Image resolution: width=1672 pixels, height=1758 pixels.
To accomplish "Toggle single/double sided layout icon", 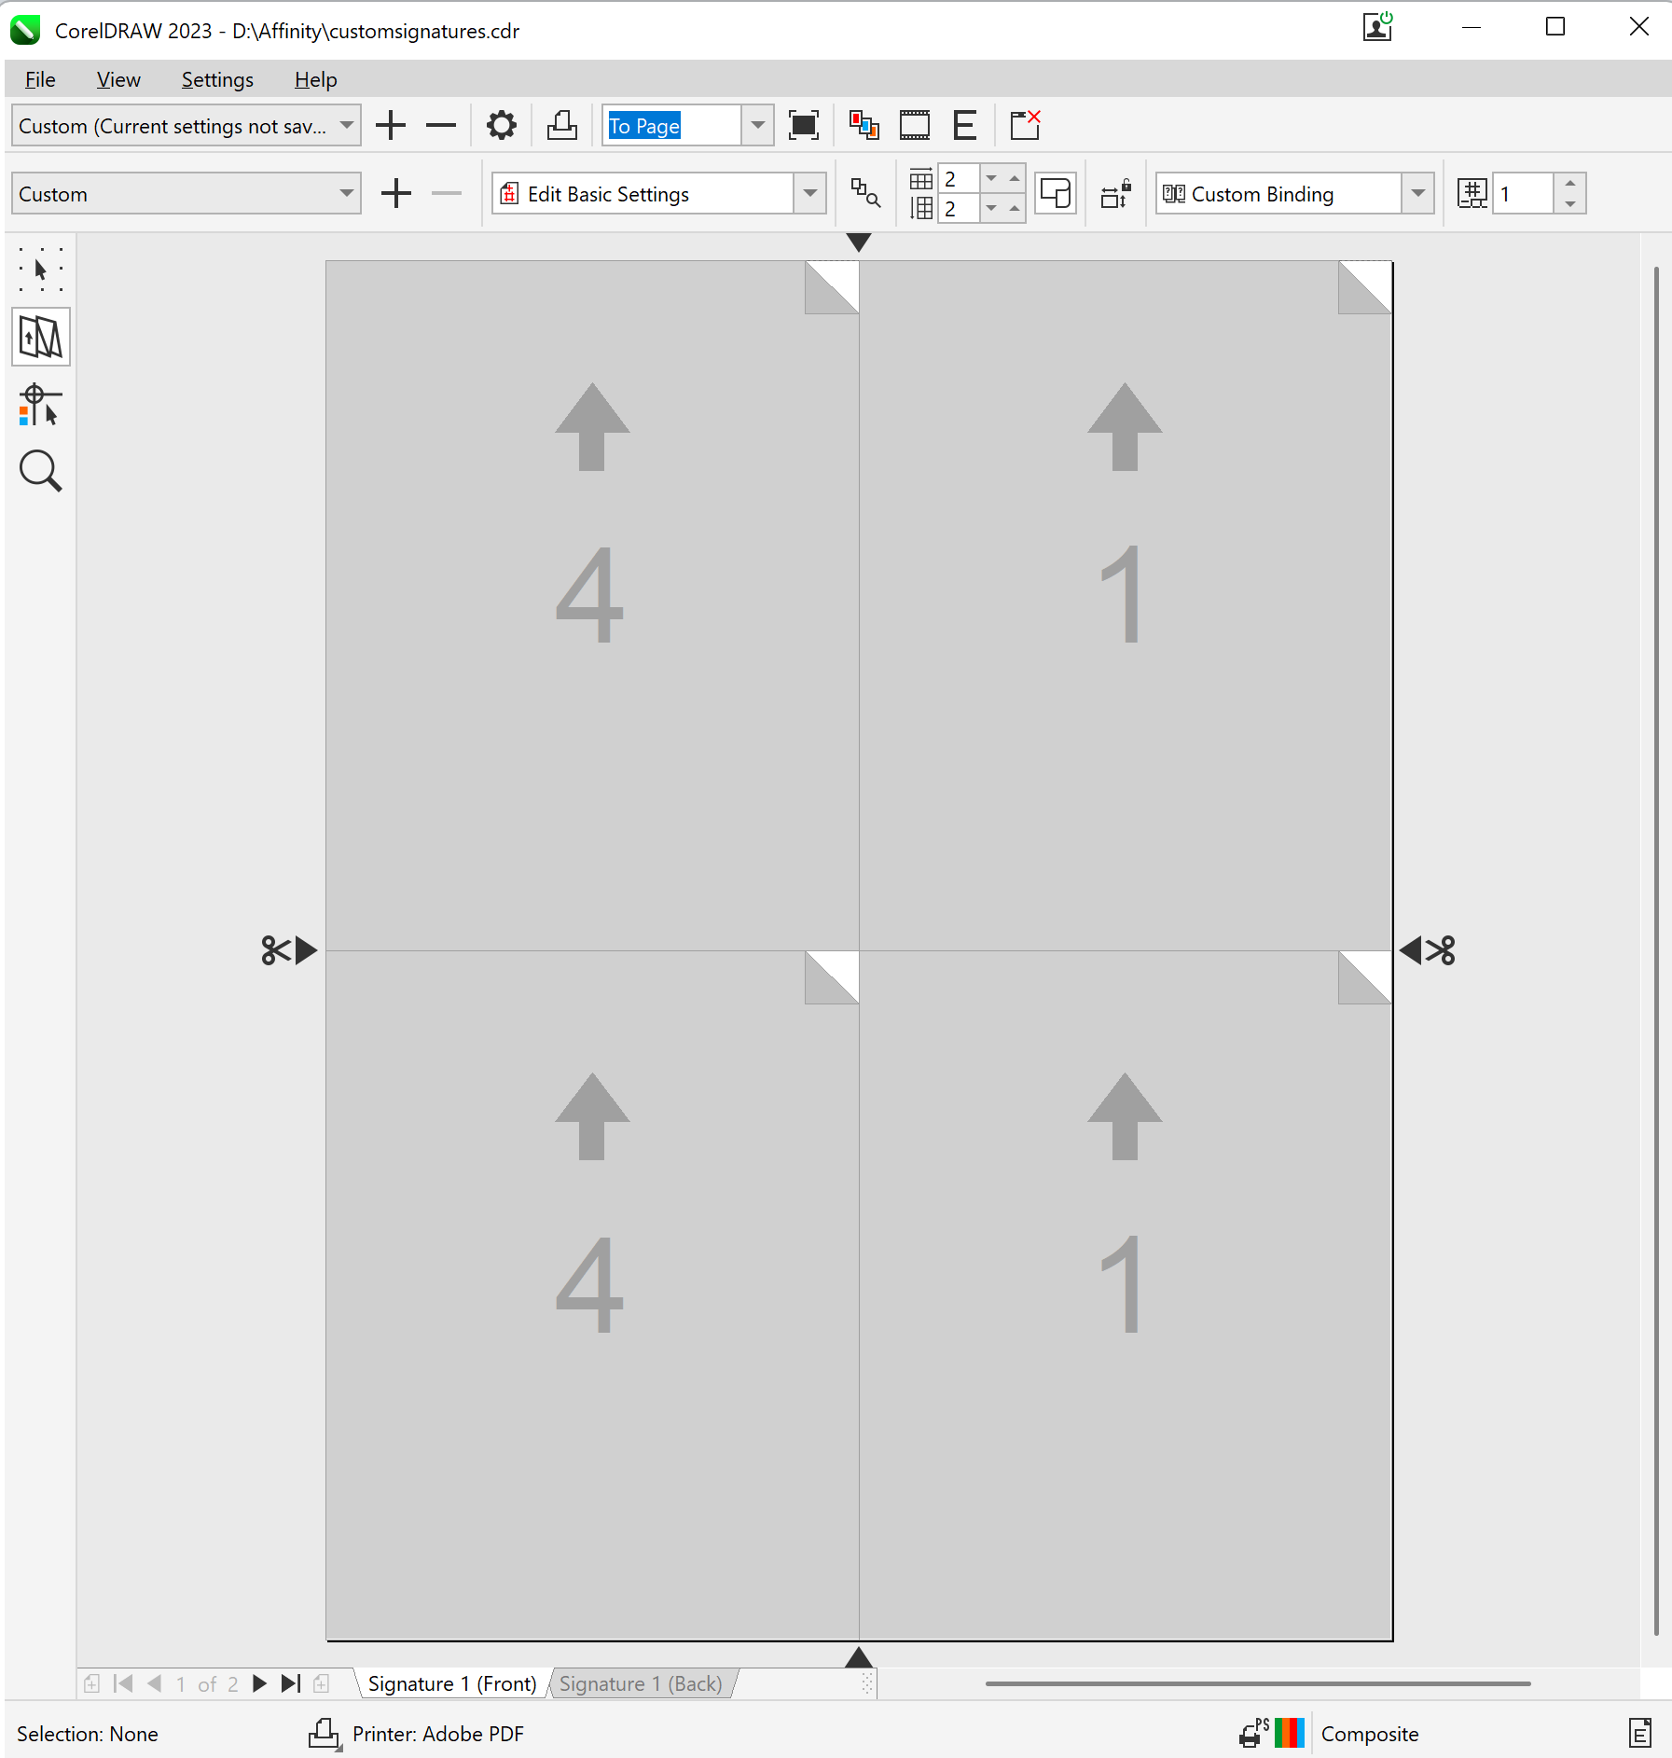I will pyautogui.click(x=1056, y=193).
